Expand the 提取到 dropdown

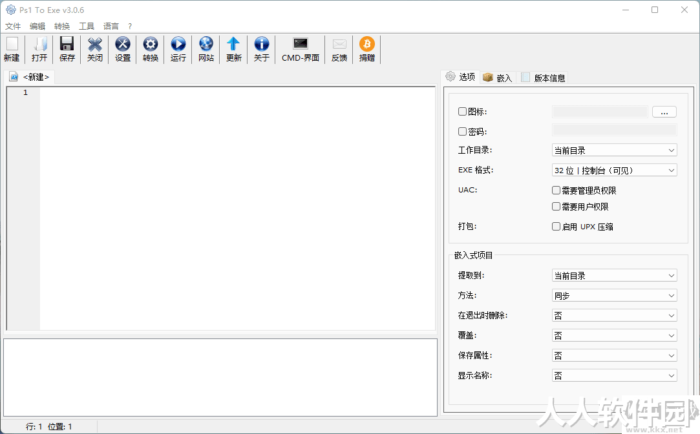pyautogui.click(x=614, y=276)
